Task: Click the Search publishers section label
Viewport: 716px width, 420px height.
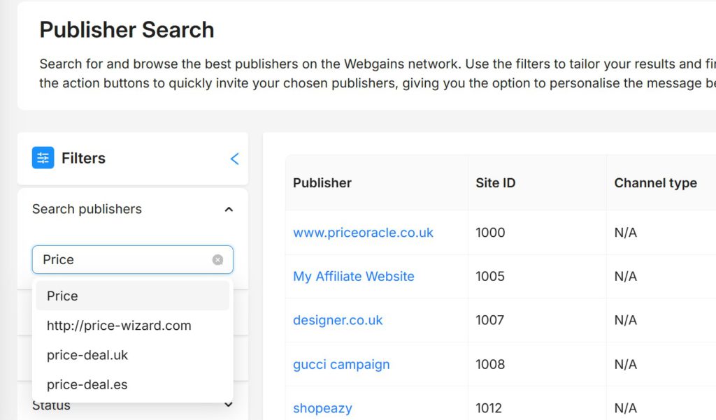Action: 87,209
